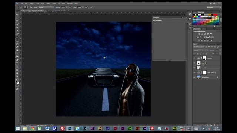
Task: Open the Flow slider dropdown arrow
Action: [83, 7]
